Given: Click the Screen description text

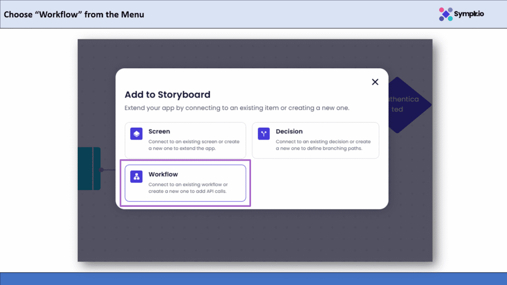Looking at the screenshot, I should click(194, 145).
